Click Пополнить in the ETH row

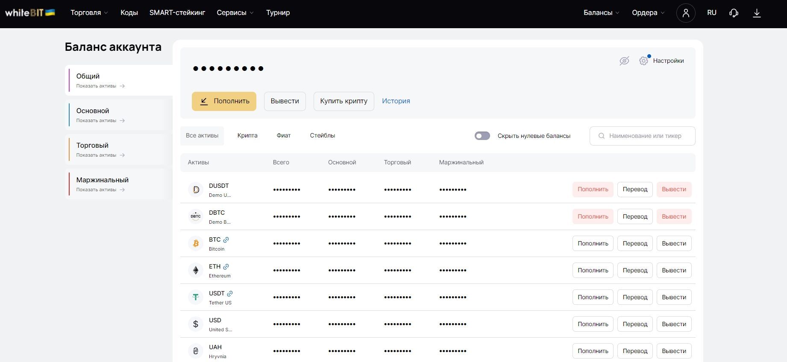click(593, 270)
